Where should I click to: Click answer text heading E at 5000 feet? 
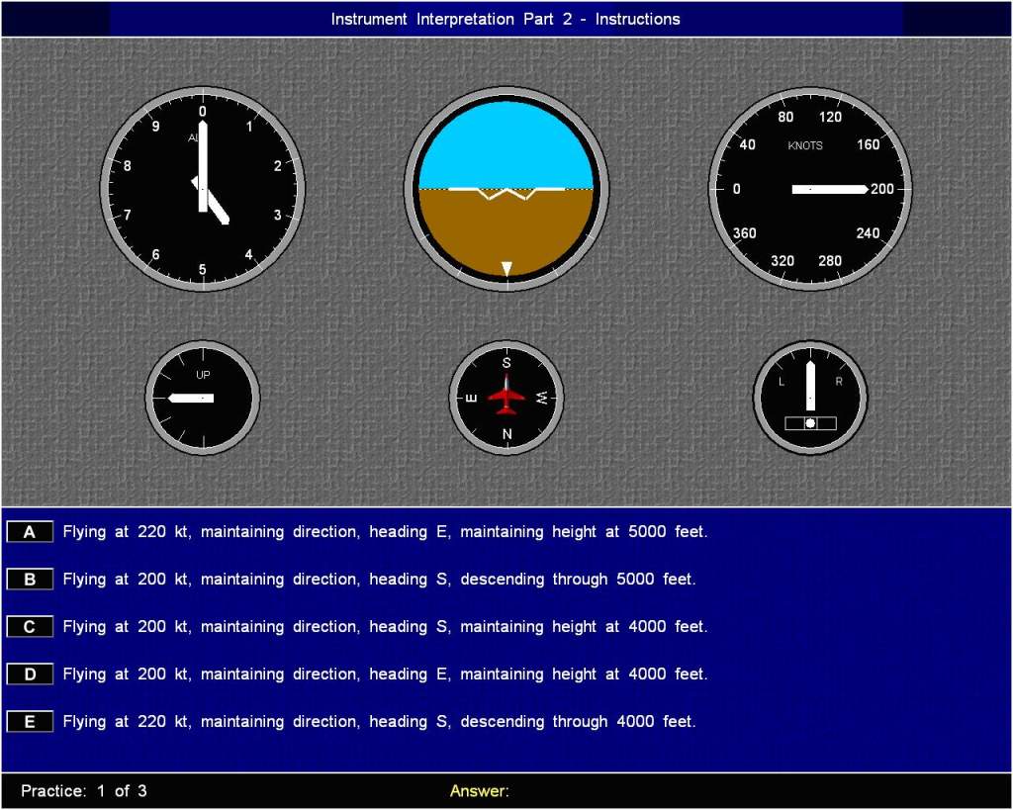coord(385,532)
